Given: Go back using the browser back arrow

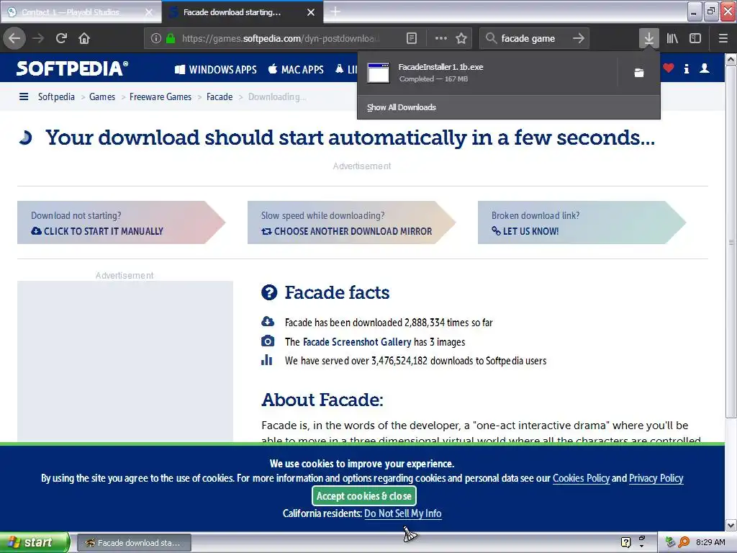Looking at the screenshot, I should pos(14,38).
